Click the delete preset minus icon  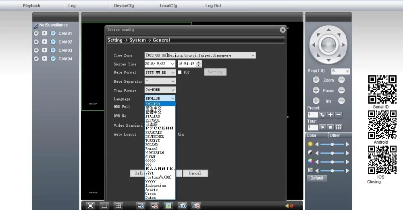(x=339, y=115)
